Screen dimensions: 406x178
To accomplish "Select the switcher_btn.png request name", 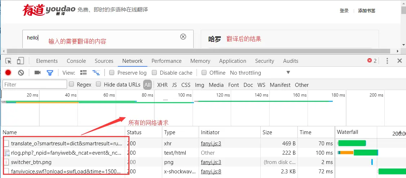I will click(x=31, y=162).
